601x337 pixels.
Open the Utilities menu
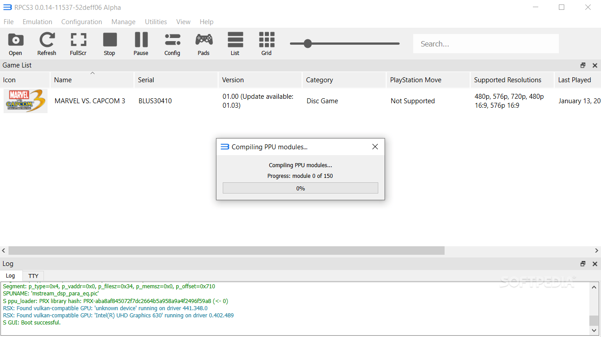pyautogui.click(x=156, y=21)
